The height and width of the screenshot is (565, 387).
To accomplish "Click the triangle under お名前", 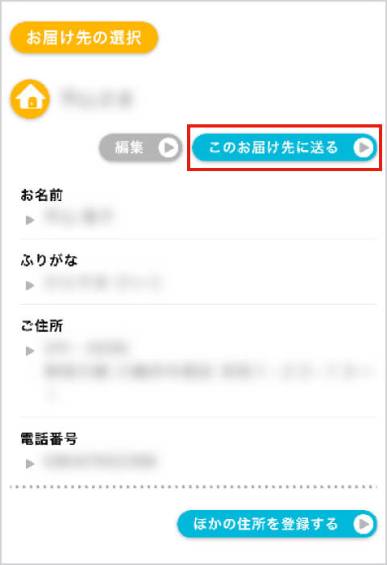I will point(31,220).
